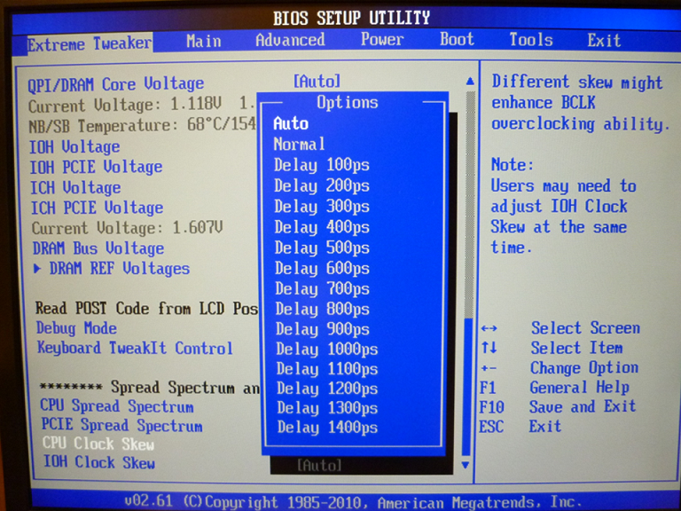Select Keyboard TweakIt Control
Viewport: 681px width, 511px height.
coord(135,348)
